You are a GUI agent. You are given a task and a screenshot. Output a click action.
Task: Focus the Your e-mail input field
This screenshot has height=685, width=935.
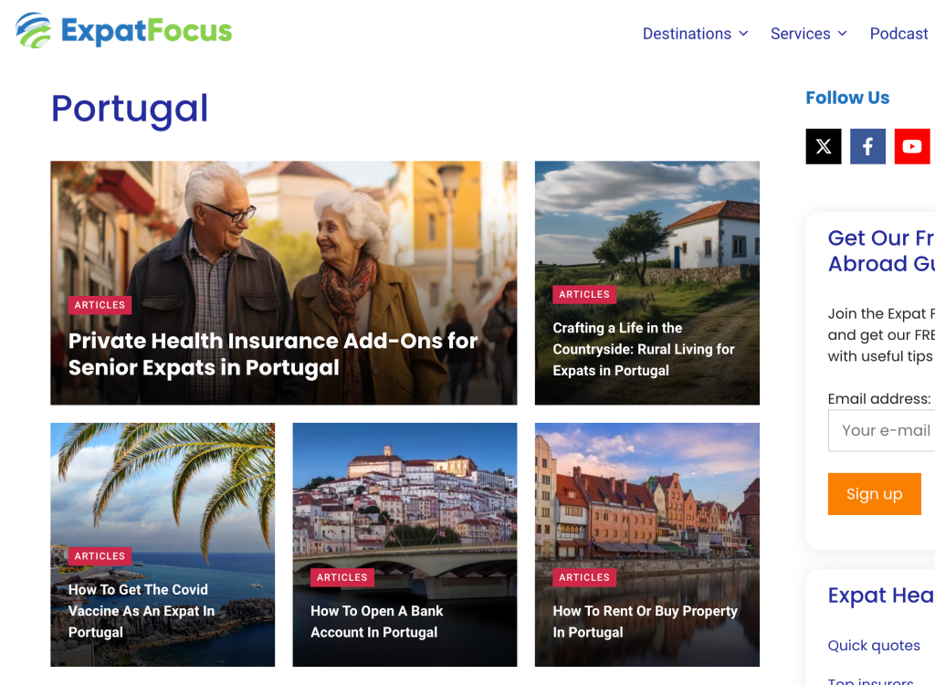(881, 430)
